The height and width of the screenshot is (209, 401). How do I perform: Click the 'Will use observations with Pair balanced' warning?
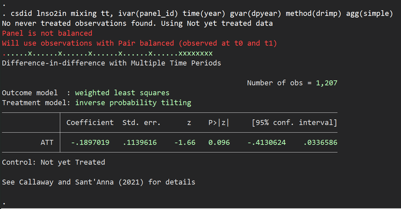(139, 43)
